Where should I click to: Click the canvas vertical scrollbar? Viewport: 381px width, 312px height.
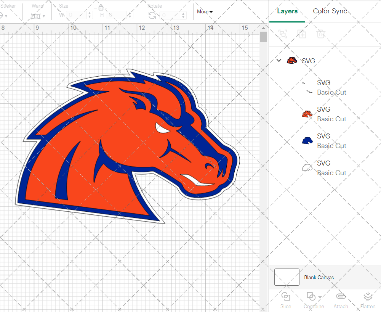tap(263, 36)
